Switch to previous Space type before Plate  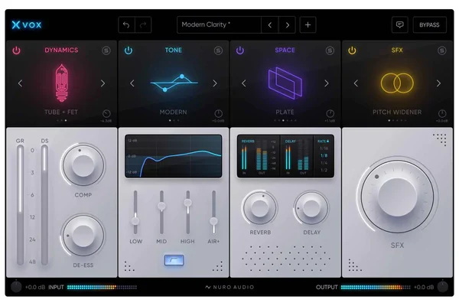(x=243, y=83)
